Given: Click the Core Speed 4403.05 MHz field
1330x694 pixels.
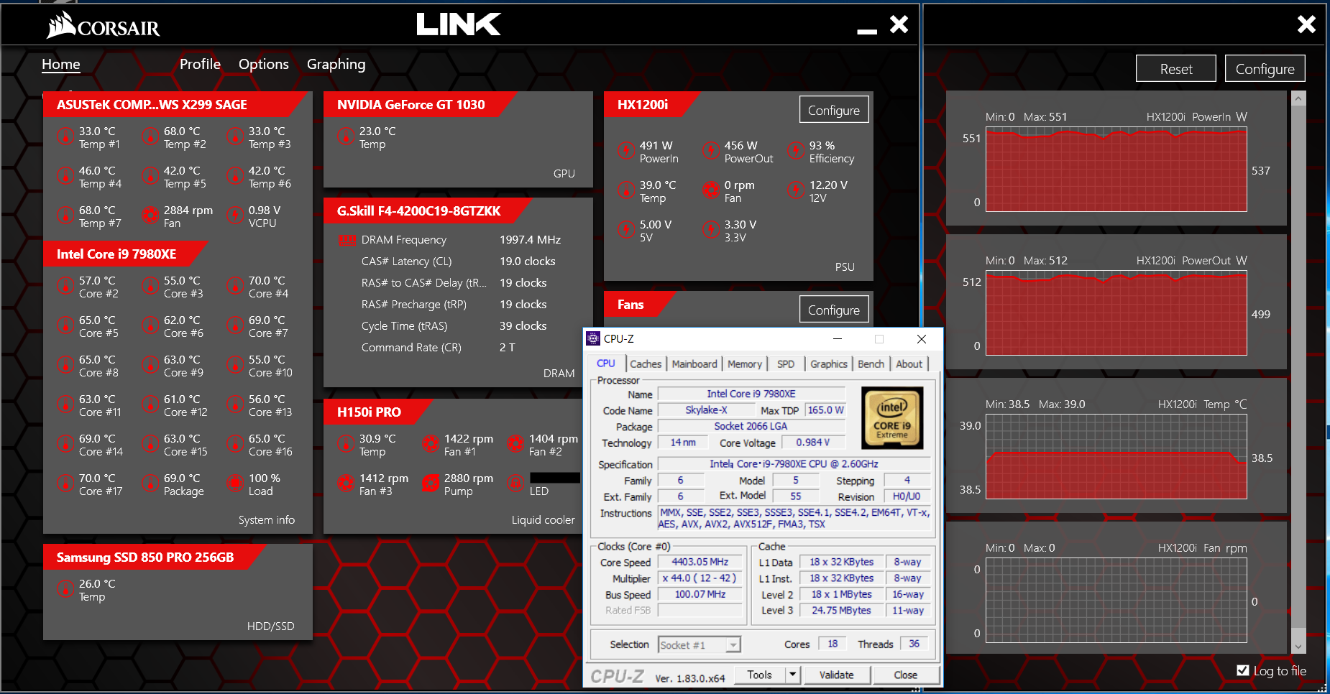Looking at the screenshot, I should click(x=700, y=562).
